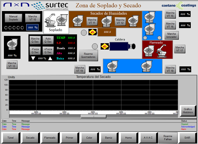
Task: Click the percentage field next to Marcha VT 10
Action: pyautogui.click(x=32, y=28)
